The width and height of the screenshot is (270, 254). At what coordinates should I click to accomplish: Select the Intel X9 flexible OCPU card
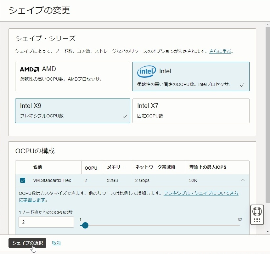[x=72, y=110]
